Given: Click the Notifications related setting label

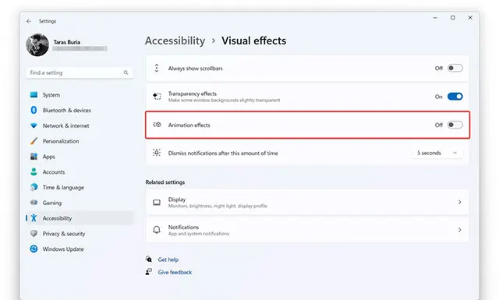Looking at the screenshot, I should 183,228.
